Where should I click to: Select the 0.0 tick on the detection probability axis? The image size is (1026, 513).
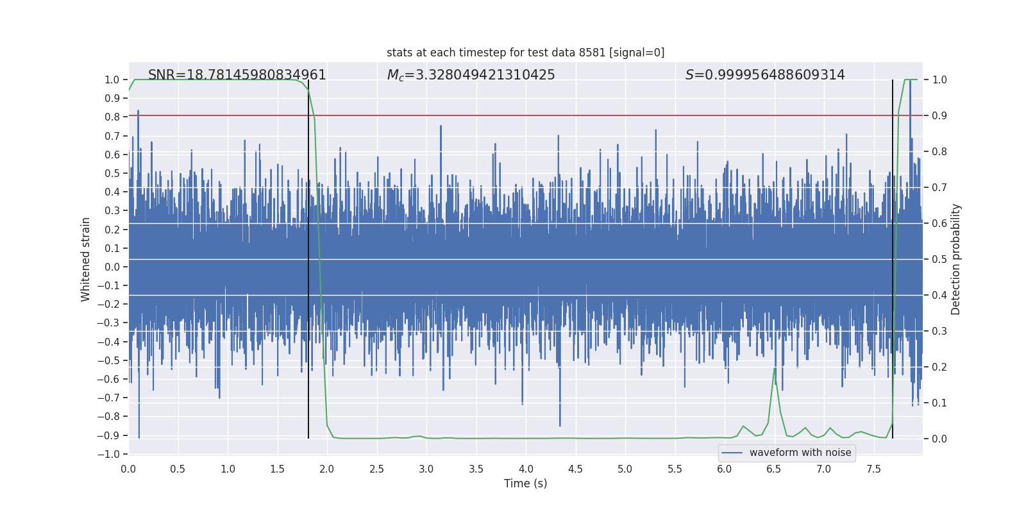[x=939, y=439]
